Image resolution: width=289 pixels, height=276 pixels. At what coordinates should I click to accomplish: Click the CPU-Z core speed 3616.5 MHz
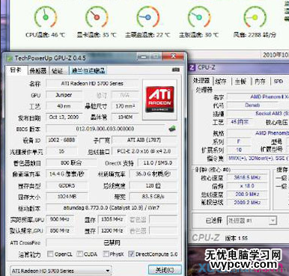tap(247, 177)
